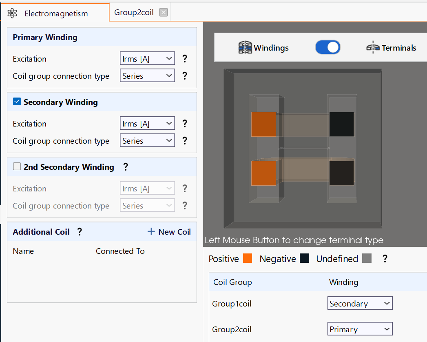Click the Winding column header
Viewport: 427px width, 342px height.
(x=344, y=282)
